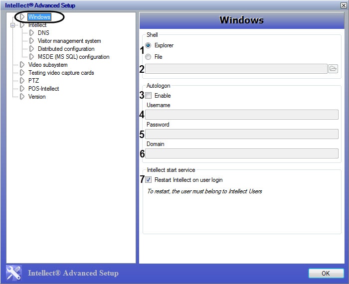Image resolution: width=349 pixels, height=284 pixels.
Task: Open Distributed configuration settings
Action: pos(66,49)
